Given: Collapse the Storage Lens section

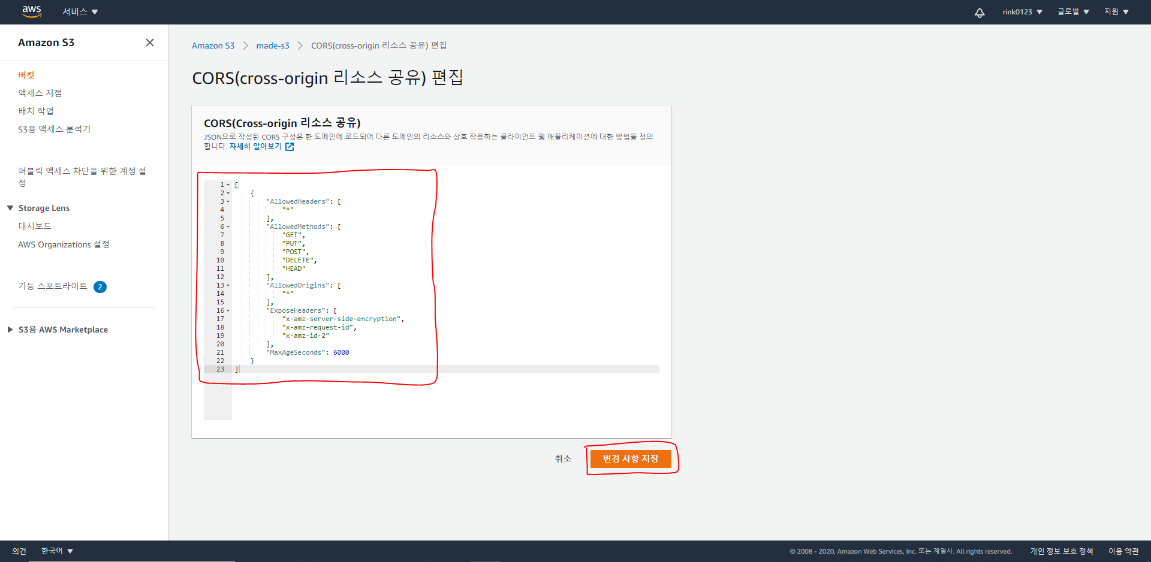Looking at the screenshot, I should 10,208.
